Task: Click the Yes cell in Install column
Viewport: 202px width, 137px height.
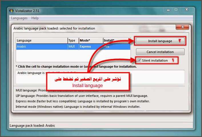Action: pos(117,46)
